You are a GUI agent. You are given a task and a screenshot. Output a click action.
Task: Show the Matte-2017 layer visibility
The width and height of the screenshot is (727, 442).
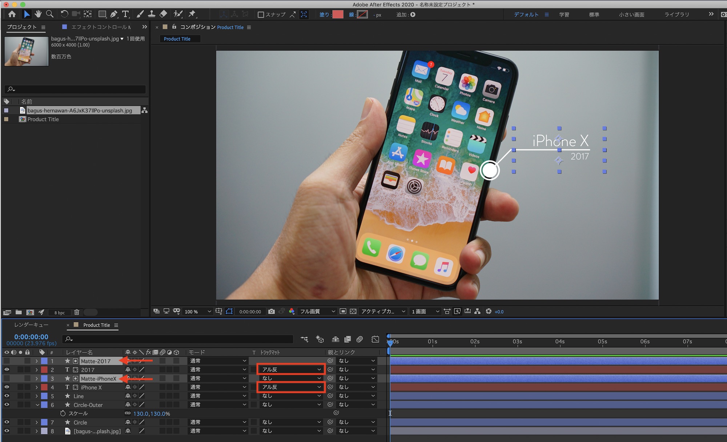tap(7, 361)
